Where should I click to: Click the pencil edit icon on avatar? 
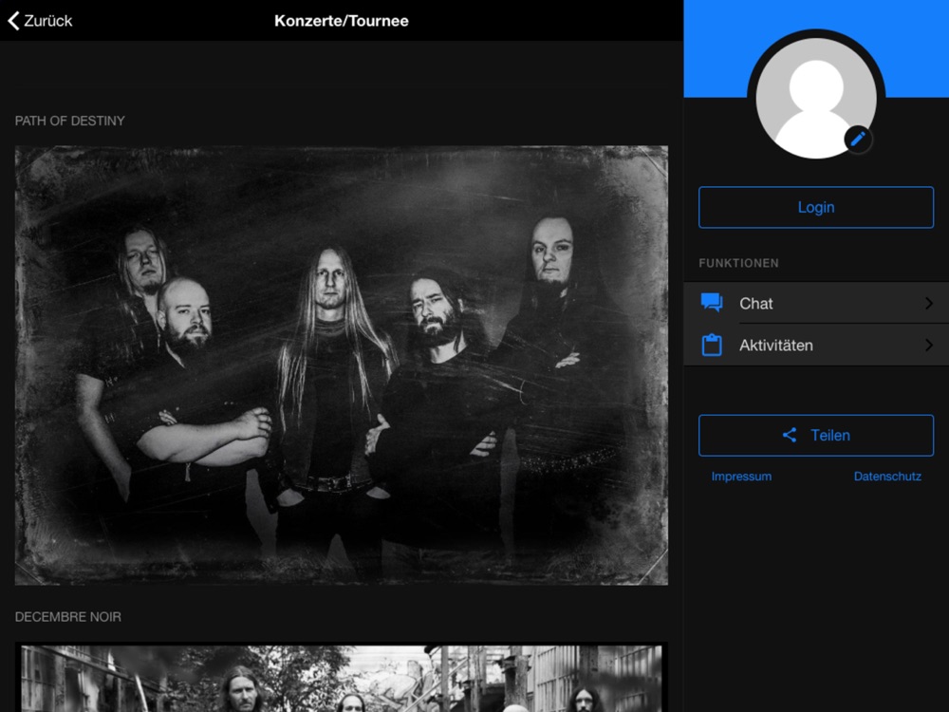(858, 140)
